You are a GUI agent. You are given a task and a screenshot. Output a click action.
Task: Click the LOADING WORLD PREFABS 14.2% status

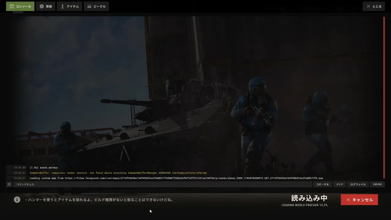tap(305, 205)
